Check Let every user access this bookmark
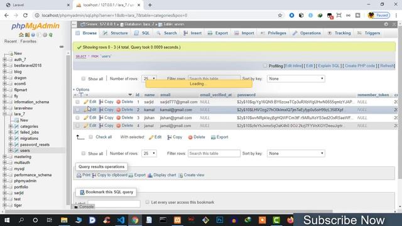This screenshot has height=226, width=402. coord(147,202)
